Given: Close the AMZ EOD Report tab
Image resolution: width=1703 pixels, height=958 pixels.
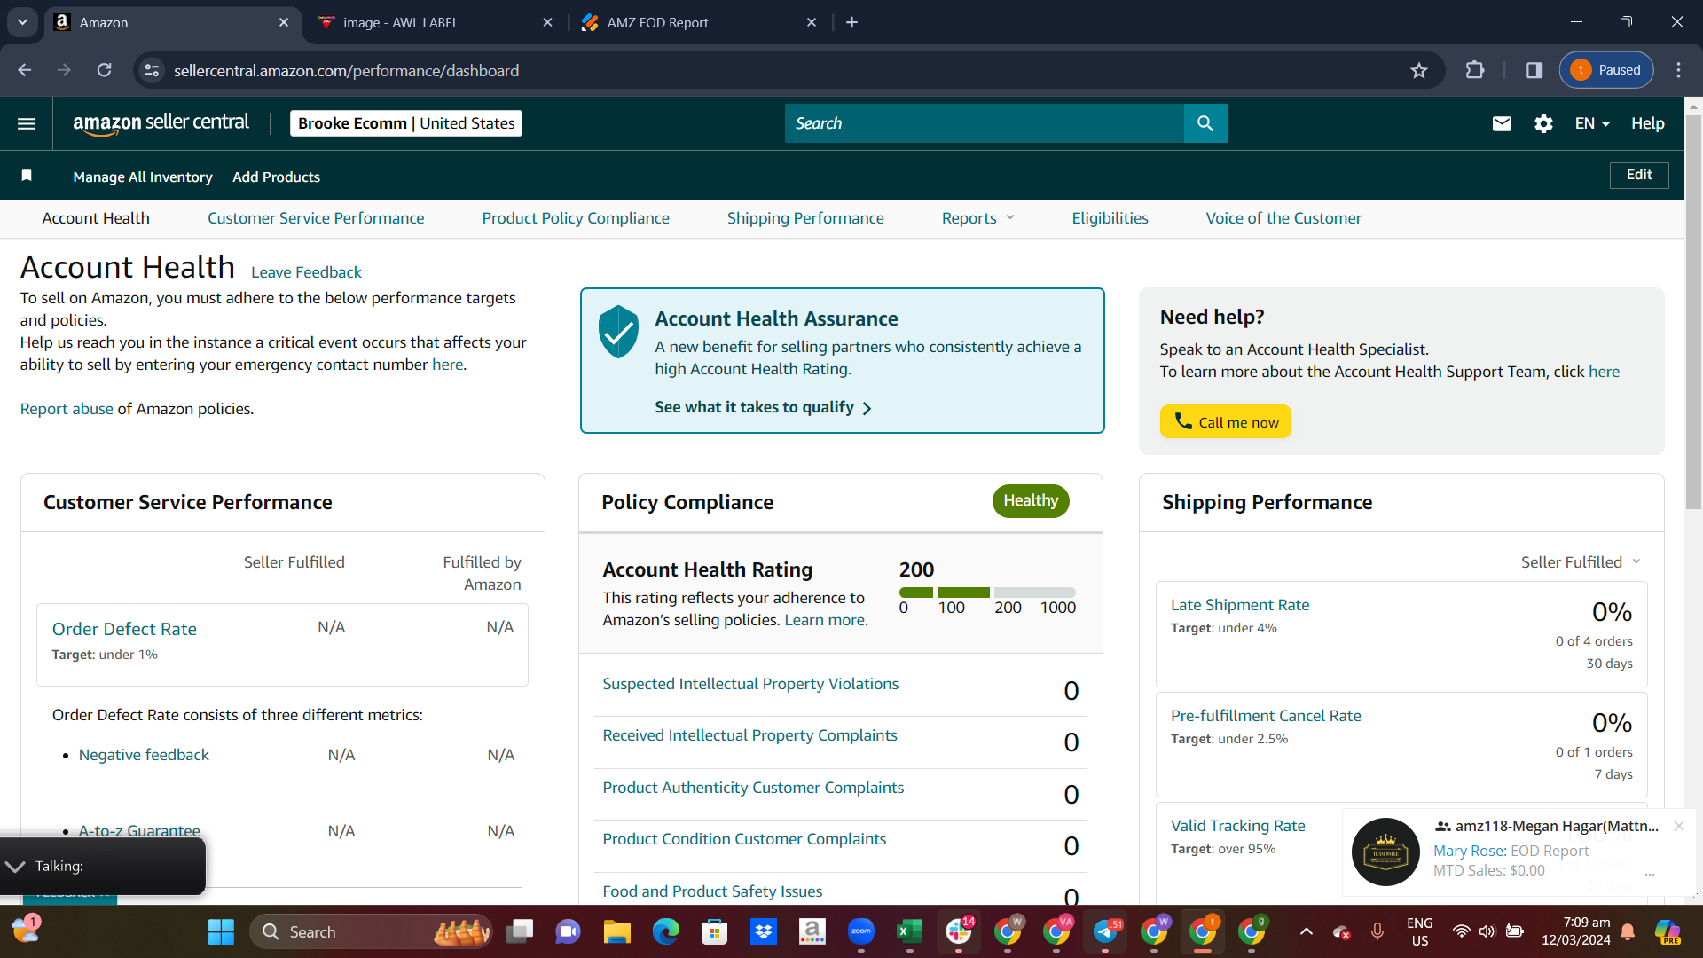Looking at the screenshot, I should pyautogui.click(x=812, y=22).
